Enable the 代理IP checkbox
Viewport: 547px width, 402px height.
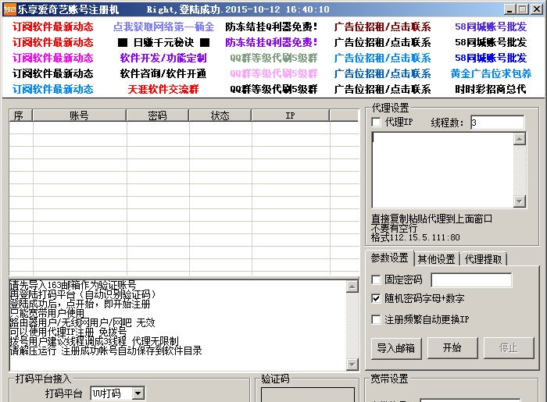tap(377, 123)
